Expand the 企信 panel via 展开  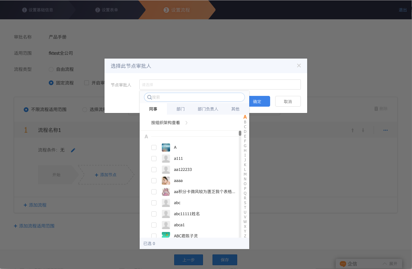click(x=390, y=264)
